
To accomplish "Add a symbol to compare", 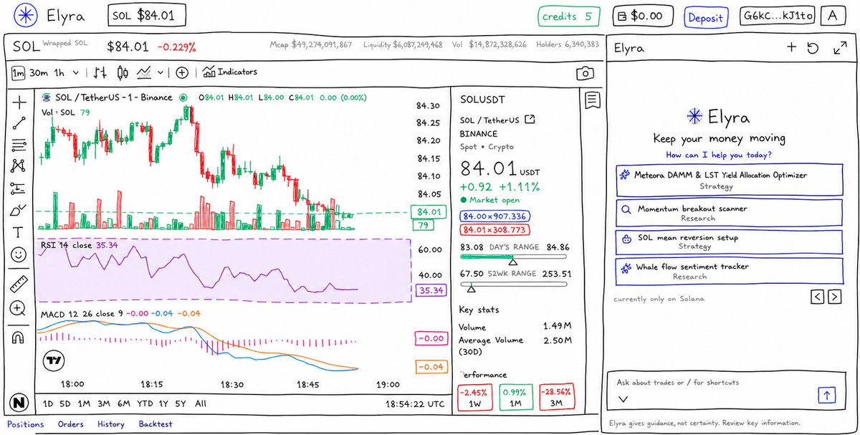I will (x=182, y=72).
